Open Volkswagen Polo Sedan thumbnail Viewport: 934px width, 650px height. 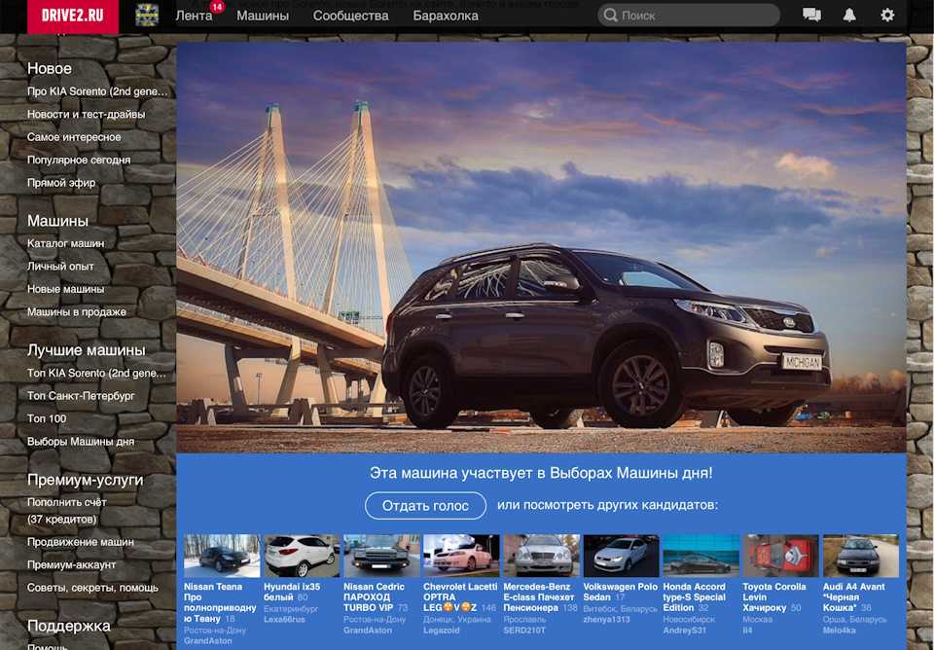[x=621, y=556]
